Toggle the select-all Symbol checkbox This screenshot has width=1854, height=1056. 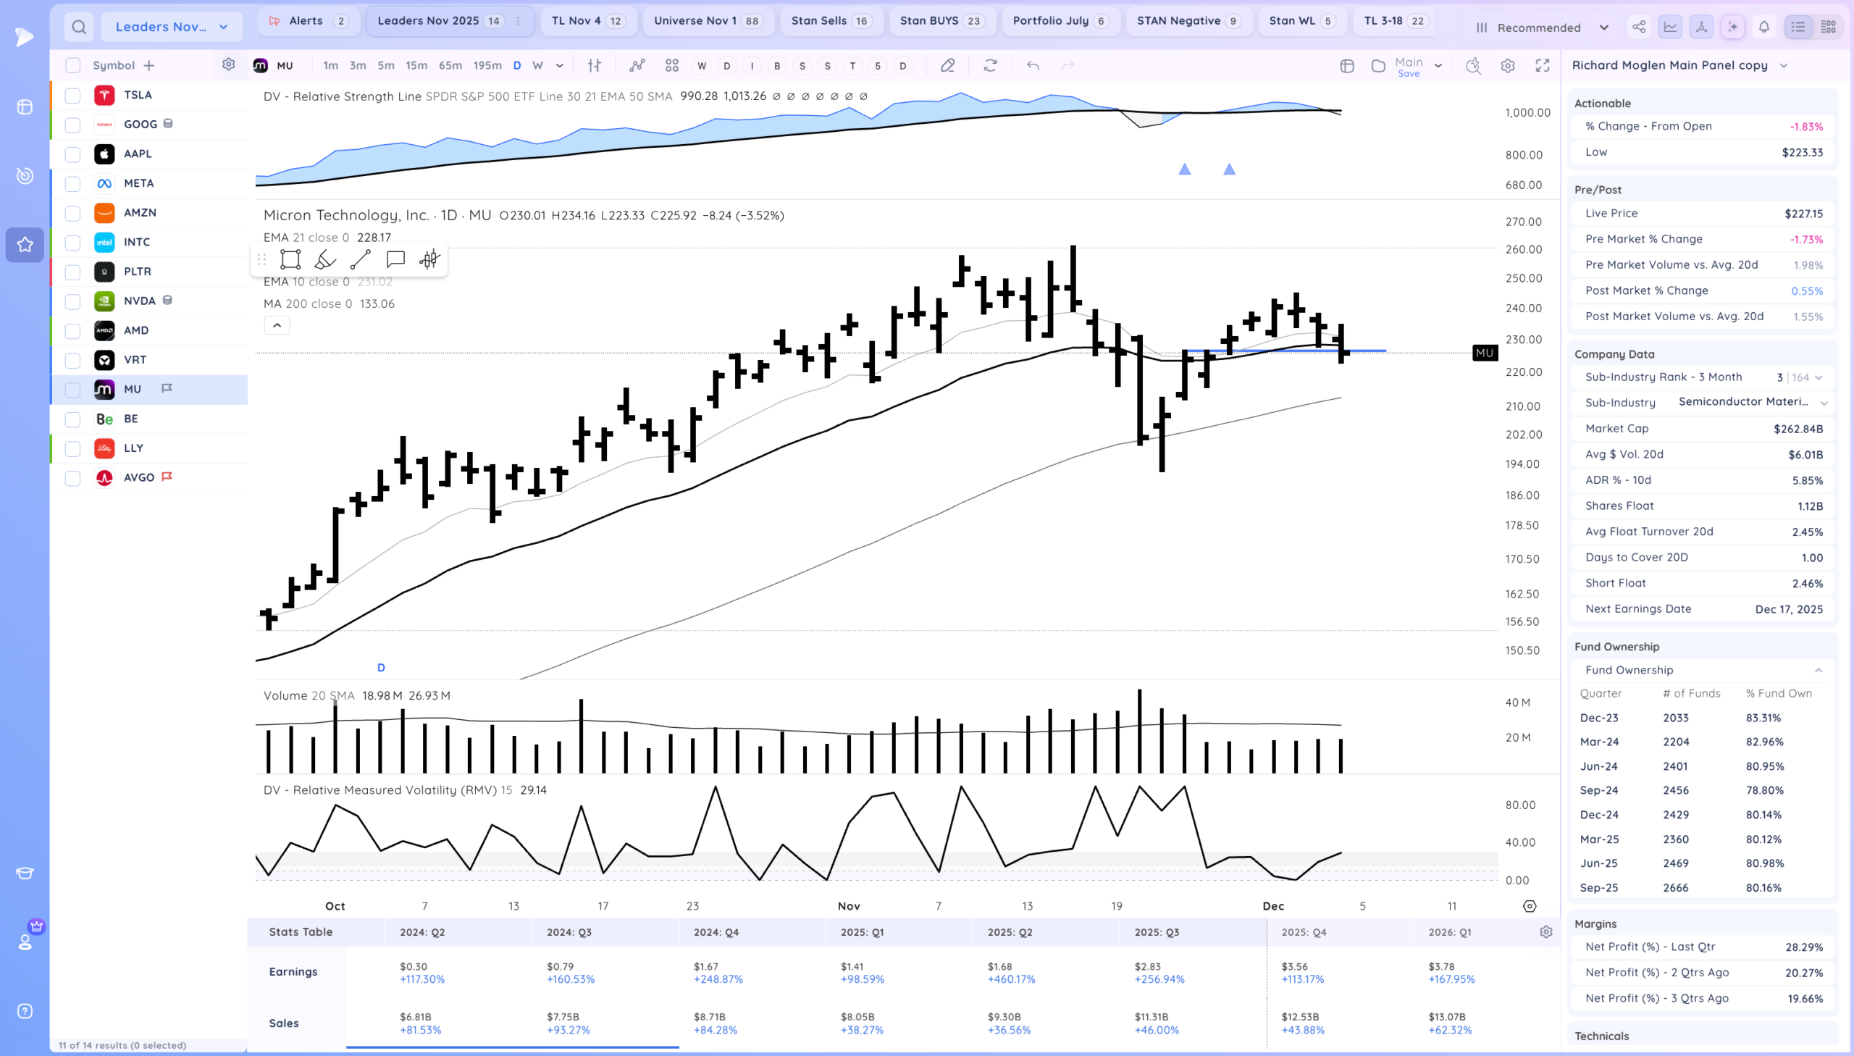click(x=72, y=66)
